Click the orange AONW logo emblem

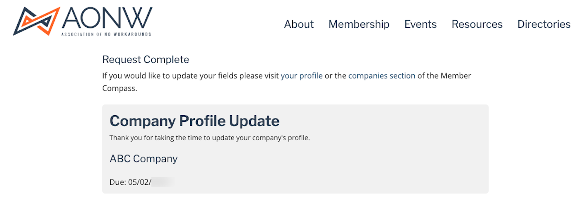point(37,21)
